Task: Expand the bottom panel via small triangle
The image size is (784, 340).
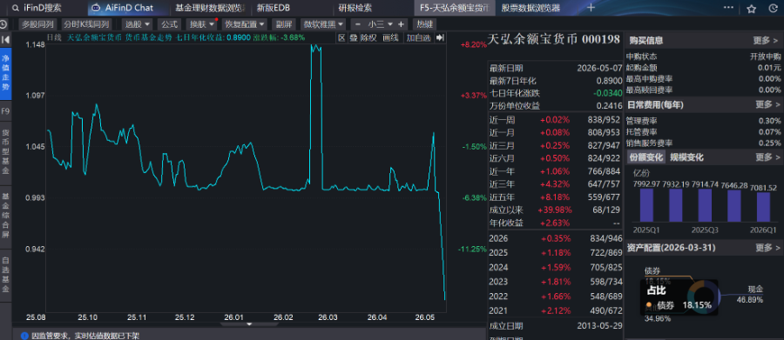Action: [249, 324]
